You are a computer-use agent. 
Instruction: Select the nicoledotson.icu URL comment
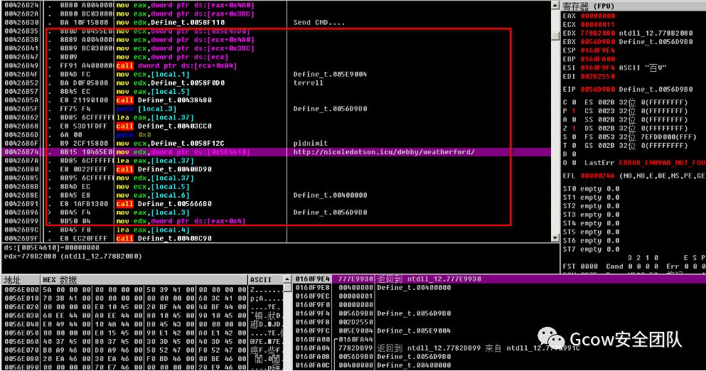tap(384, 152)
